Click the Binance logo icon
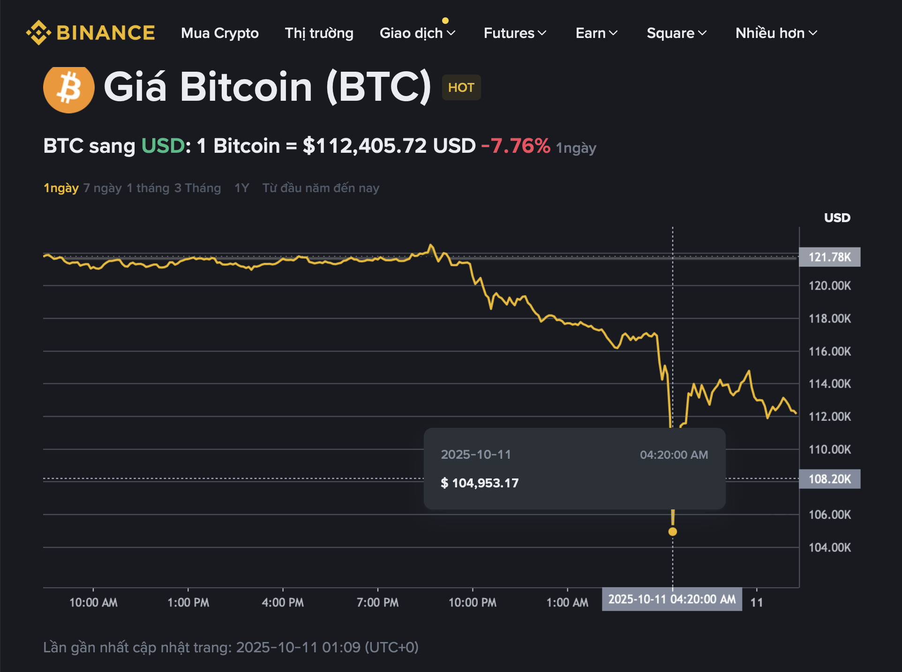The height and width of the screenshot is (672, 902). (39, 33)
